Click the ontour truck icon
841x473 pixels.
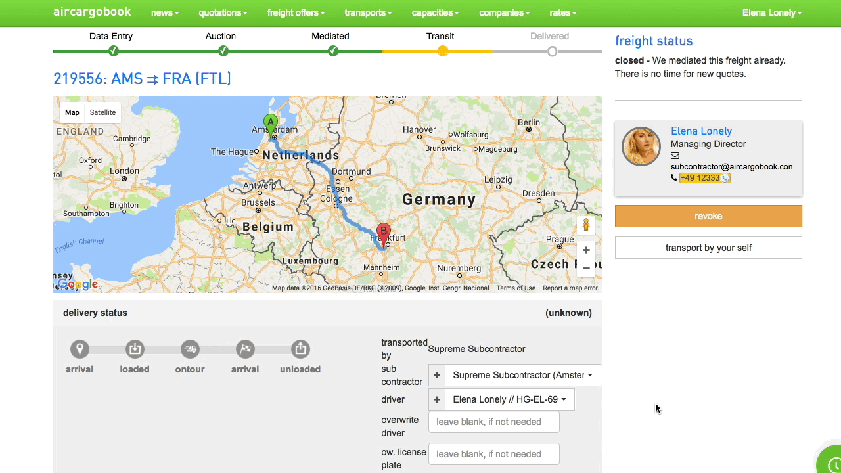coord(190,349)
